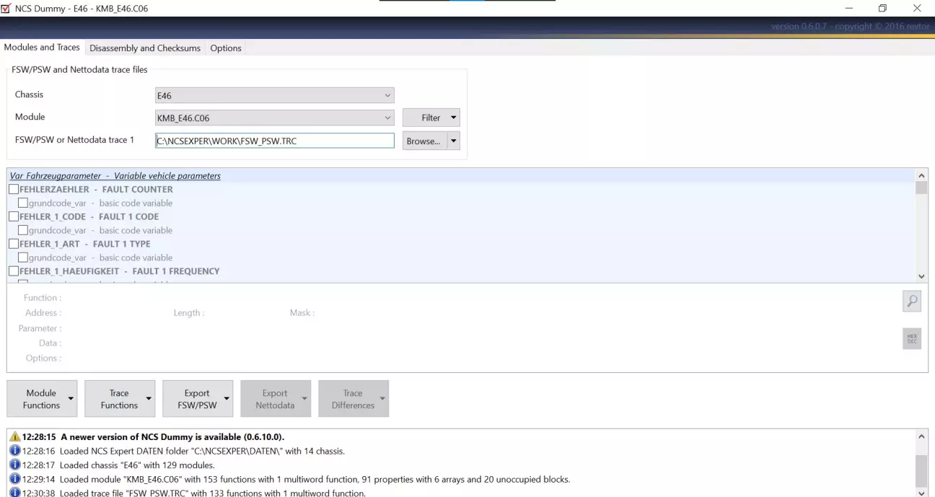Expand Trace Functions dropdown arrow
935x497 pixels.
[149, 398]
